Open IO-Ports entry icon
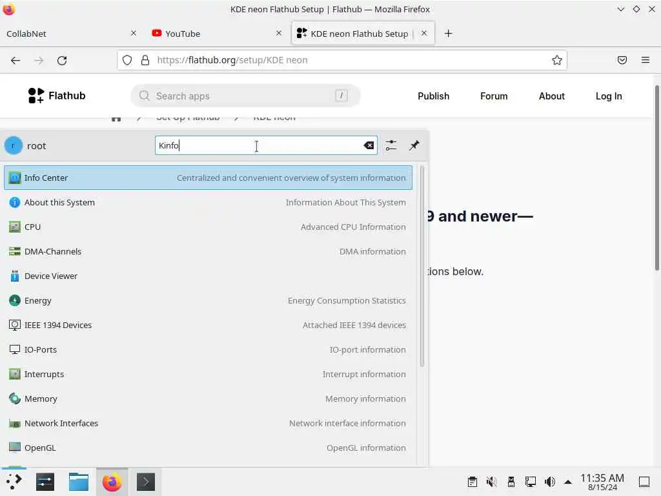The width and height of the screenshot is (661, 496). point(14,349)
